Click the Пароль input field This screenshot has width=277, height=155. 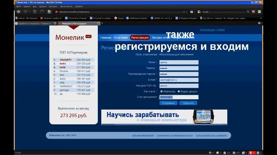pyautogui.click(x=179, y=68)
